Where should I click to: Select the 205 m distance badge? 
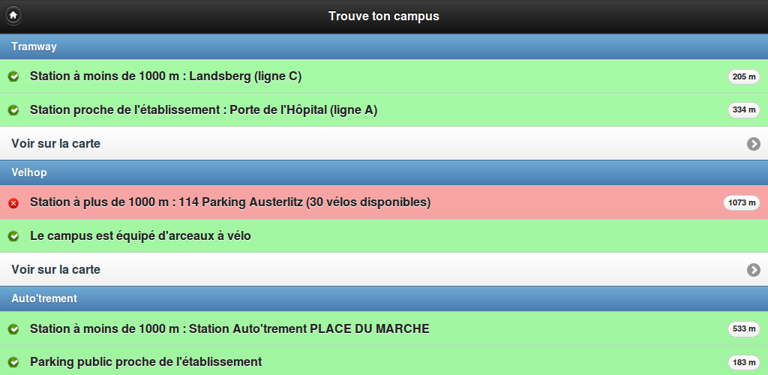(x=743, y=76)
